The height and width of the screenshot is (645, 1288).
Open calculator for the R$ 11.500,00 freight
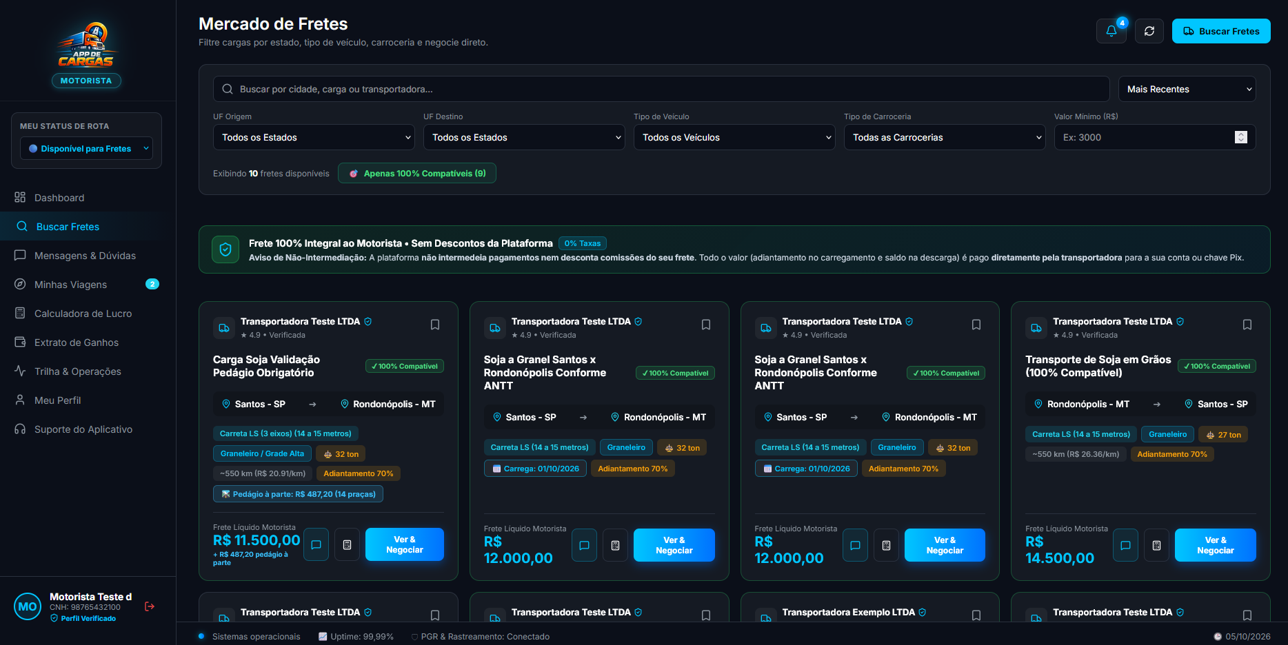click(x=348, y=544)
